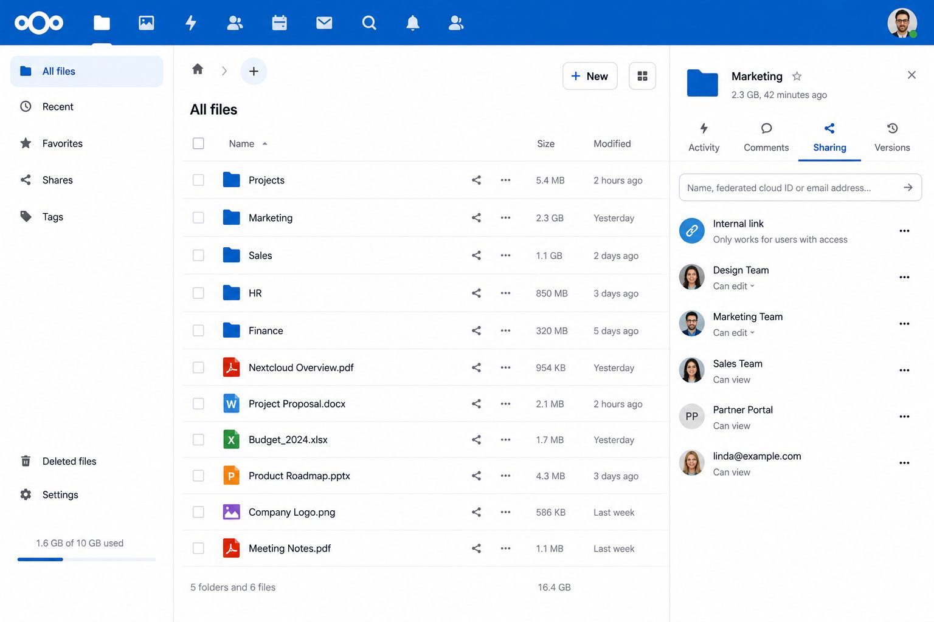Open linda@example.com share options menu
The image size is (934, 622).
tap(904, 463)
